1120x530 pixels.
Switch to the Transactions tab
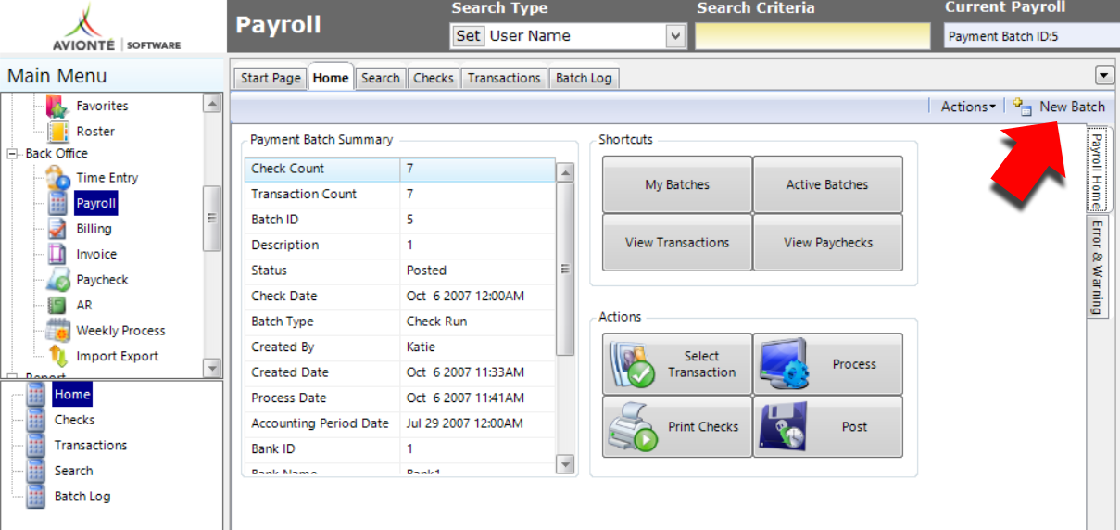504,78
